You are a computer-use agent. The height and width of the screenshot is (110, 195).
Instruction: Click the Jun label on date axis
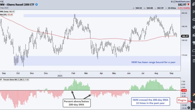[129, 73]
